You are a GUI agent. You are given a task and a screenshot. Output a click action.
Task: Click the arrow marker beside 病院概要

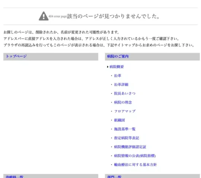pyautogui.click(x=108, y=67)
